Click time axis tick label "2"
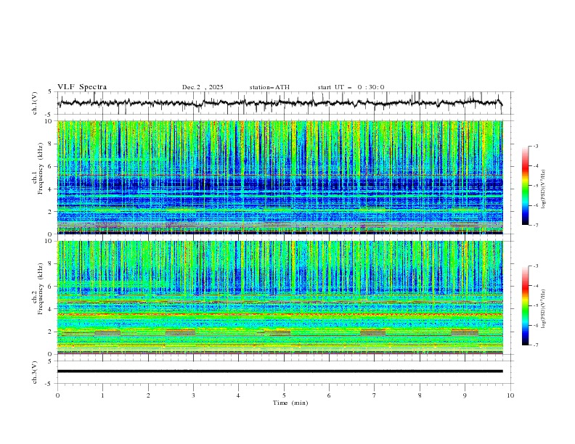This screenshot has width=575, height=444. (148, 395)
